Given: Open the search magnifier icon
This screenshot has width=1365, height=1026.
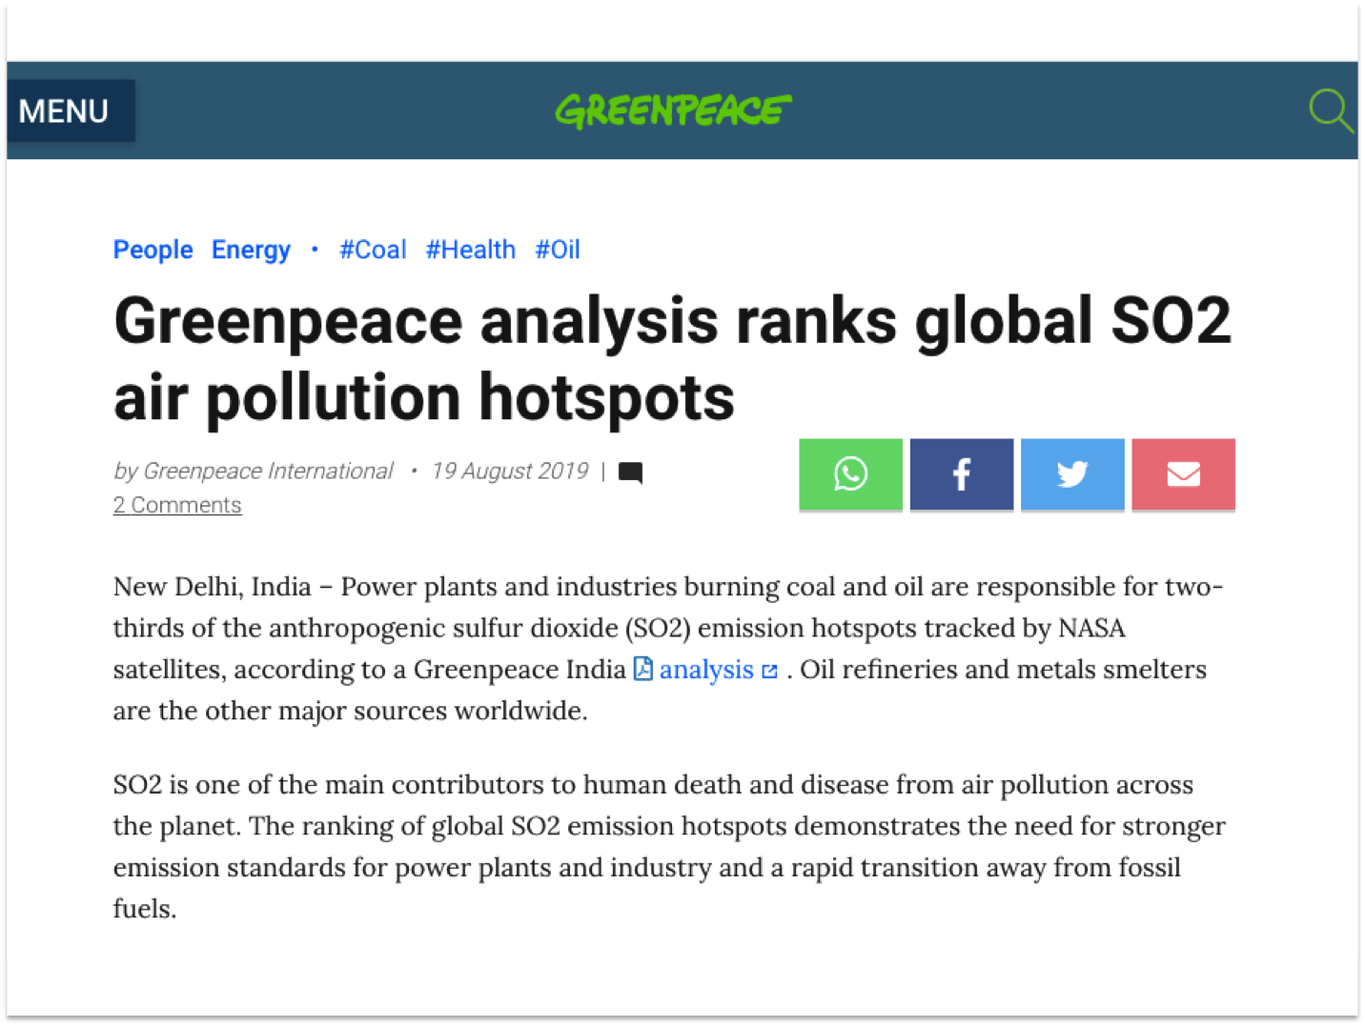Looking at the screenshot, I should tap(1331, 111).
